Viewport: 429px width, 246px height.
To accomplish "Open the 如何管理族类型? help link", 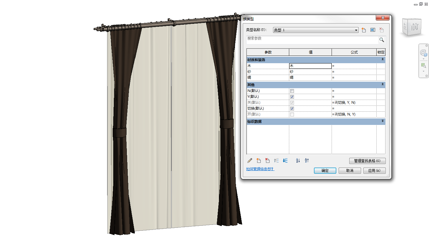I will click(260, 169).
